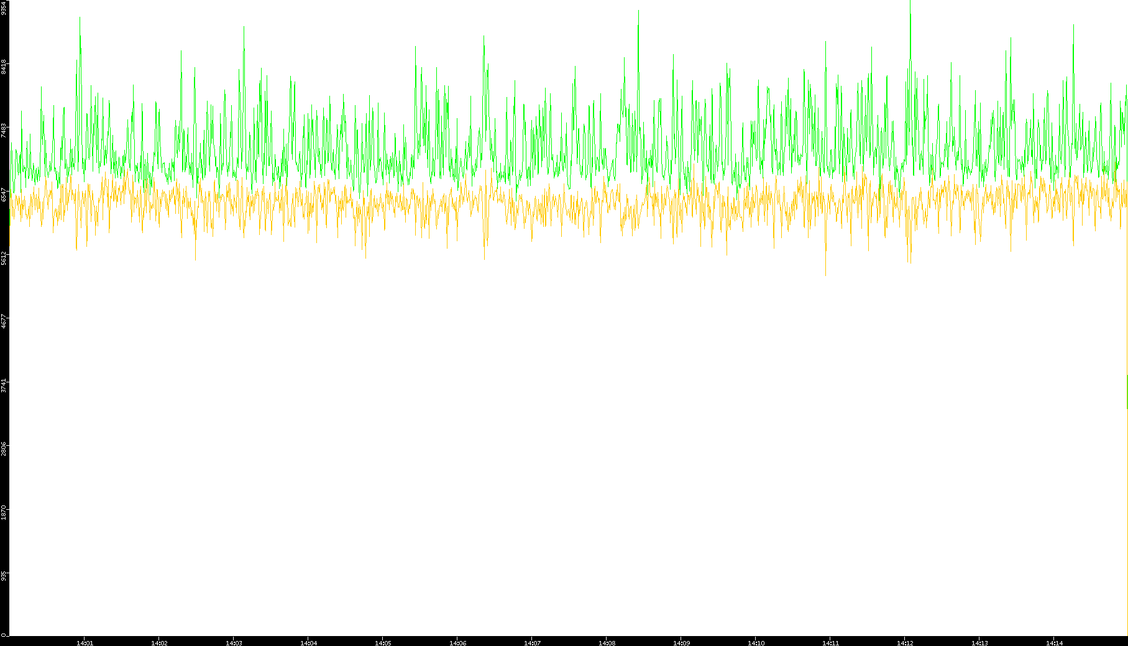Select the 14:09 time marker
Viewport: 1128px width, 646px height.
point(681,643)
